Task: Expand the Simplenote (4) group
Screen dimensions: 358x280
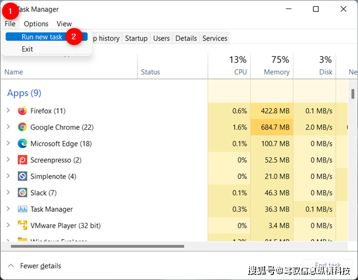Action: coord(8,176)
